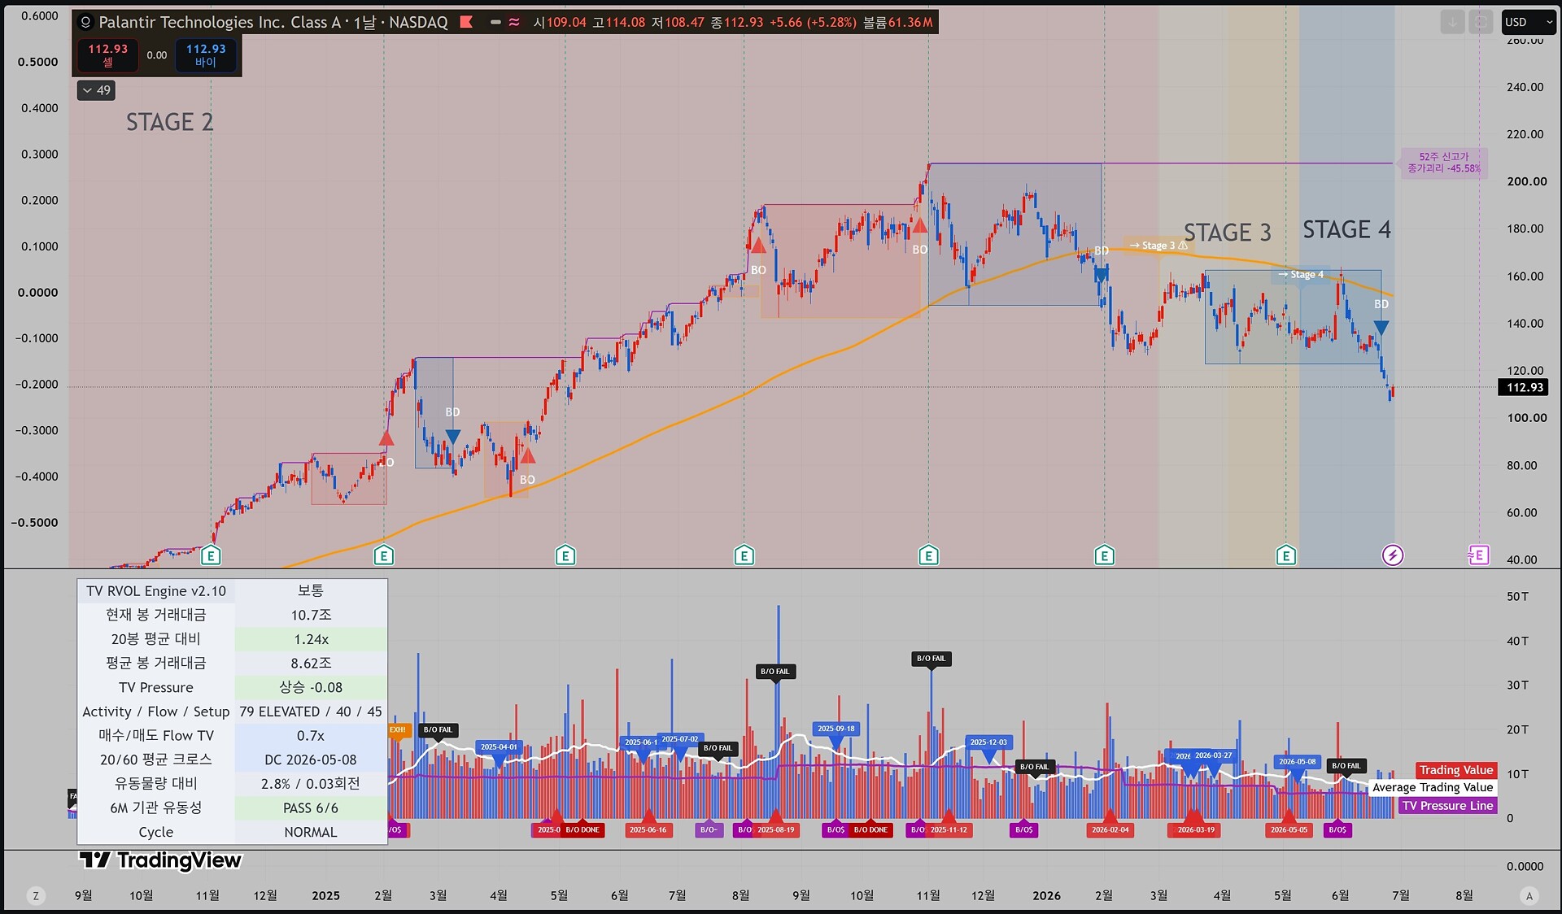Click the red 2025-11-12 date label
The image size is (1562, 914).
click(x=949, y=830)
